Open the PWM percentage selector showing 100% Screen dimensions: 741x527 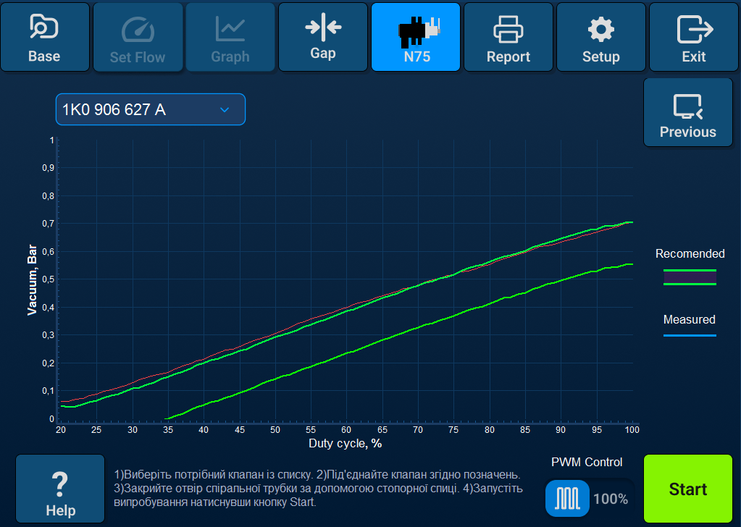[x=611, y=498]
